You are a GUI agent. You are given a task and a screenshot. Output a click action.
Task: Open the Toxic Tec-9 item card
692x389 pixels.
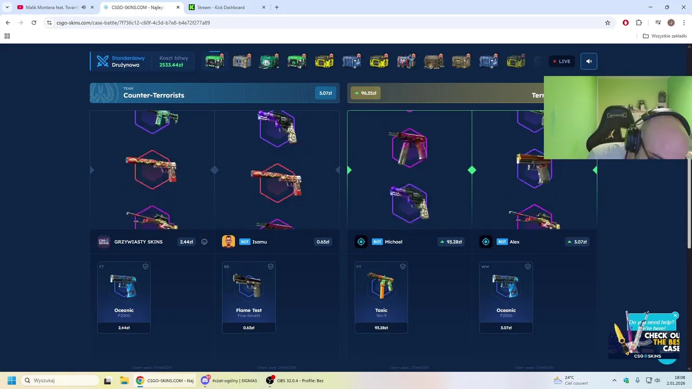click(381, 298)
